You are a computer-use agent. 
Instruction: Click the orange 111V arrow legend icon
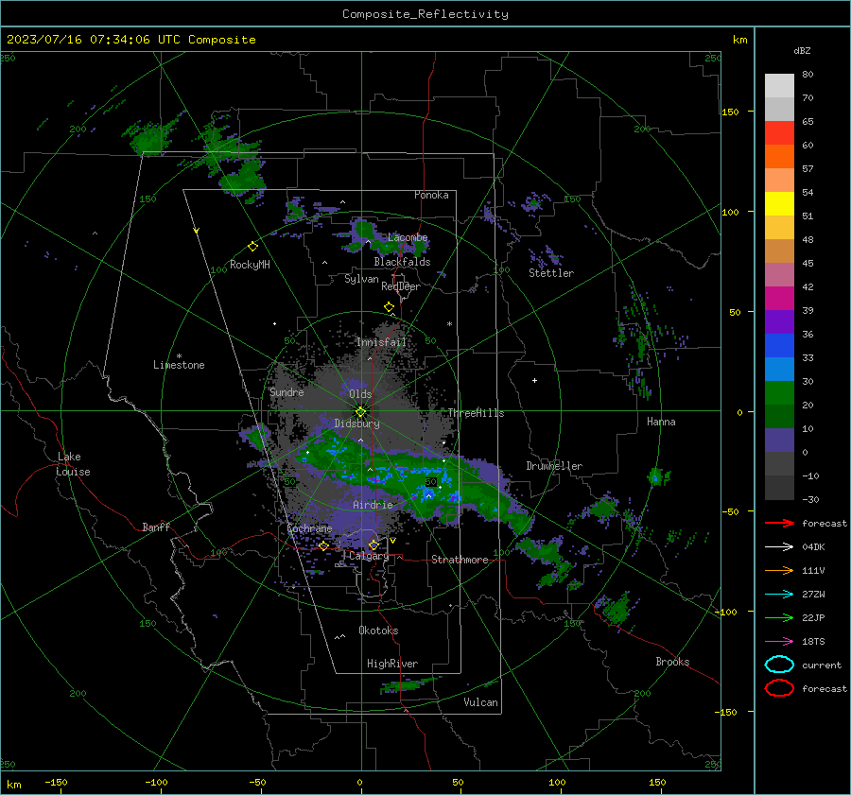[x=779, y=570]
